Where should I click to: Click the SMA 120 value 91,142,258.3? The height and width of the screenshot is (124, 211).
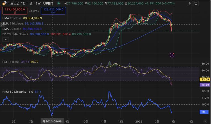pyautogui.click(x=34, y=23)
